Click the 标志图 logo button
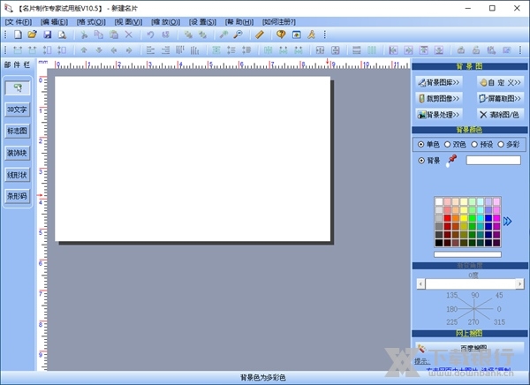Image resolution: width=530 pixels, height=385 pixels. (x=18, y=131)
